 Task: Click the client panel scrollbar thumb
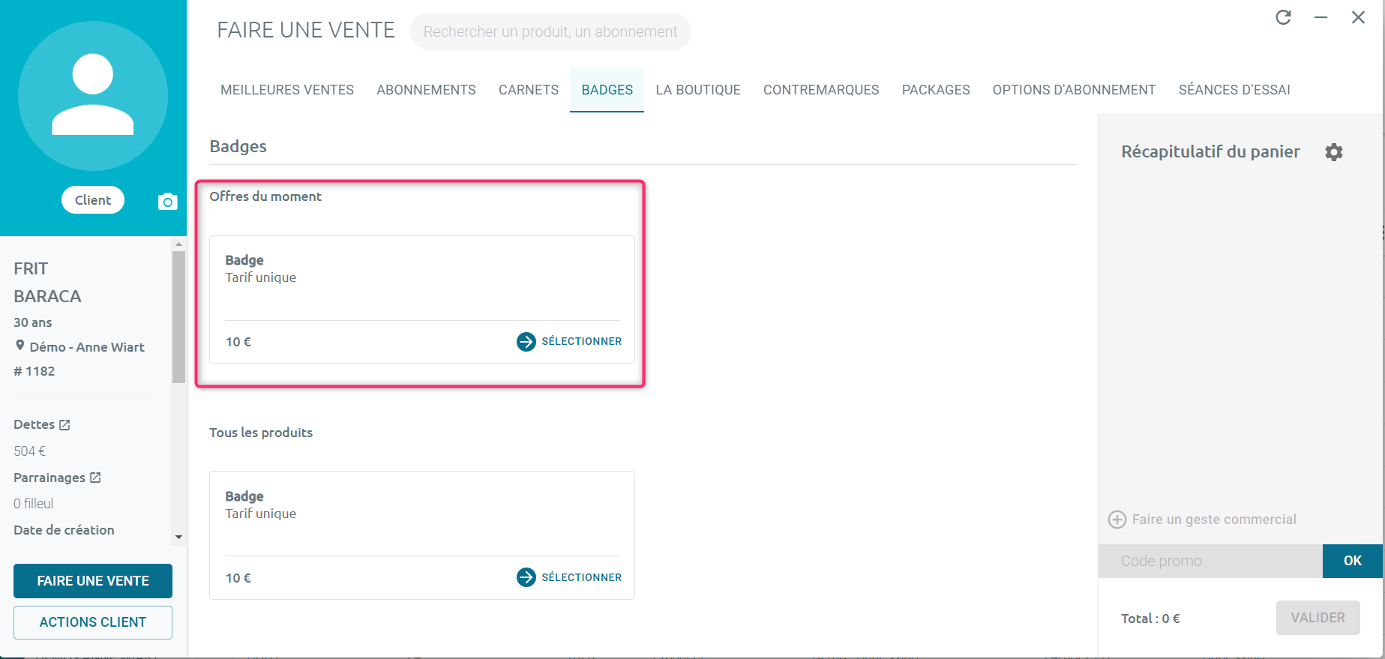(178, 317)
